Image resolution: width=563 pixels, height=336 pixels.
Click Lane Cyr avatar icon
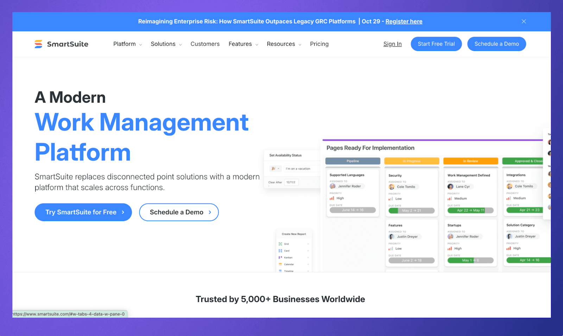pyautogui.click(x=450, y=187)
